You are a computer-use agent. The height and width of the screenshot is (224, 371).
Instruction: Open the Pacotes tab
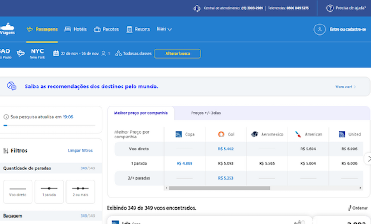click(106, 29)
